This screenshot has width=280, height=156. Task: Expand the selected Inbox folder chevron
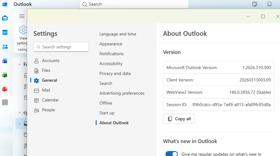click(x=19, y=124)
